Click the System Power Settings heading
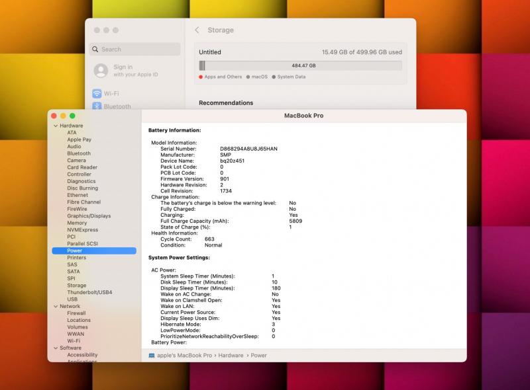This screenshot has height=390, width=530. [179, 257]
